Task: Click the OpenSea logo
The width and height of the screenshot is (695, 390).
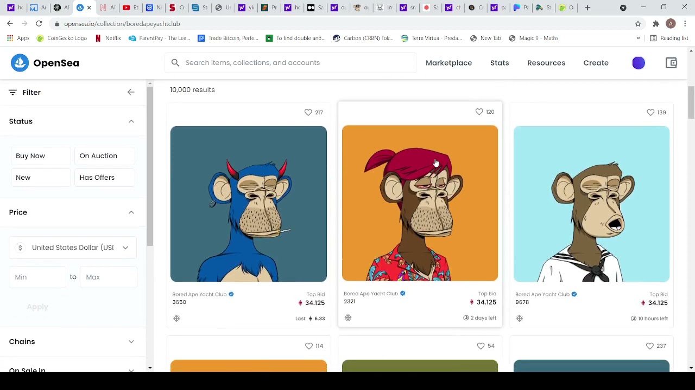Action: tap(45, 63)
